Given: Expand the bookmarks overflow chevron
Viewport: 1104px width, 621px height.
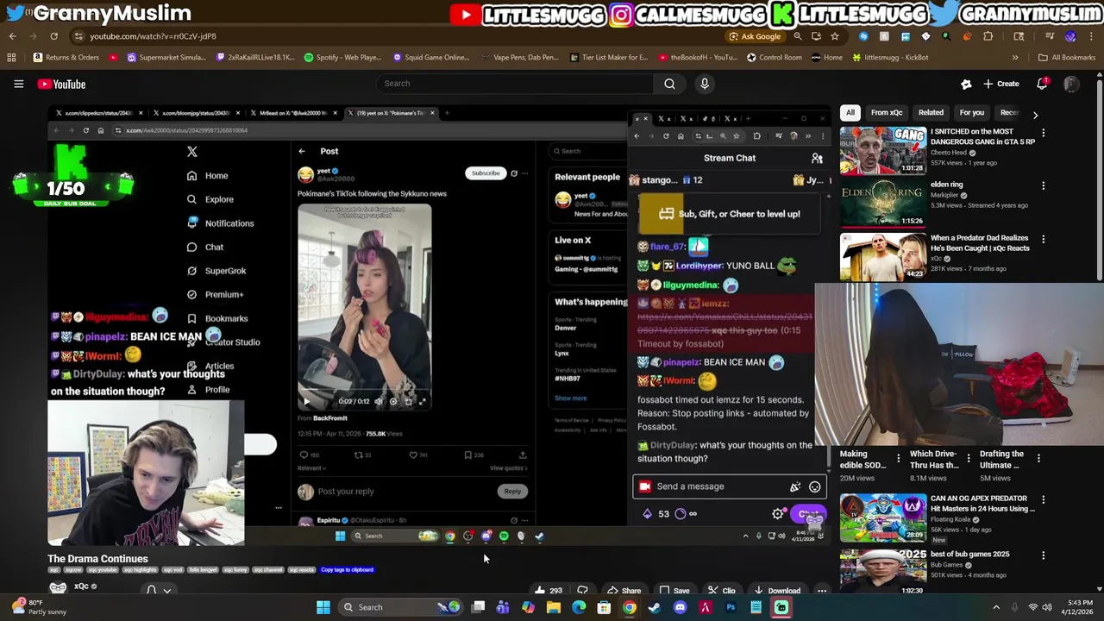Looking at the screenshot, I should [1015, 58].
